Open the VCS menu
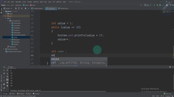This screenshot has height=97, width=174. coord(54,2)
